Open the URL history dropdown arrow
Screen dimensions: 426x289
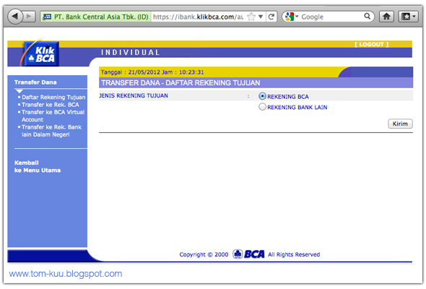261,17
